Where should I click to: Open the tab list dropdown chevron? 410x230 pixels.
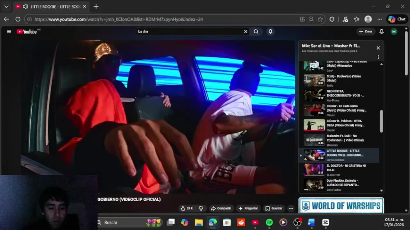tap(6, 6)
